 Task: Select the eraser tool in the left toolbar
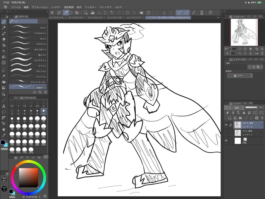tap(4, 39)
